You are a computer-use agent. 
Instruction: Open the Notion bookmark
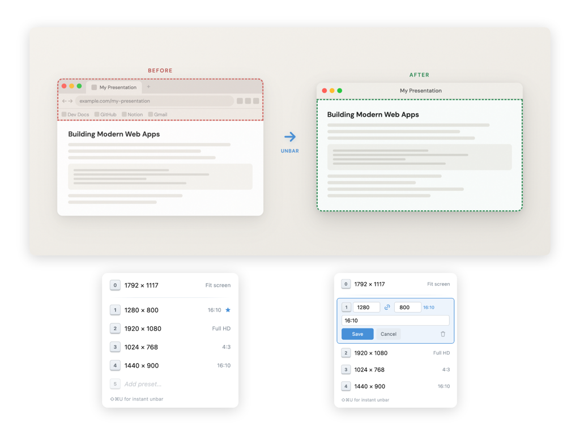pos(133,114)
